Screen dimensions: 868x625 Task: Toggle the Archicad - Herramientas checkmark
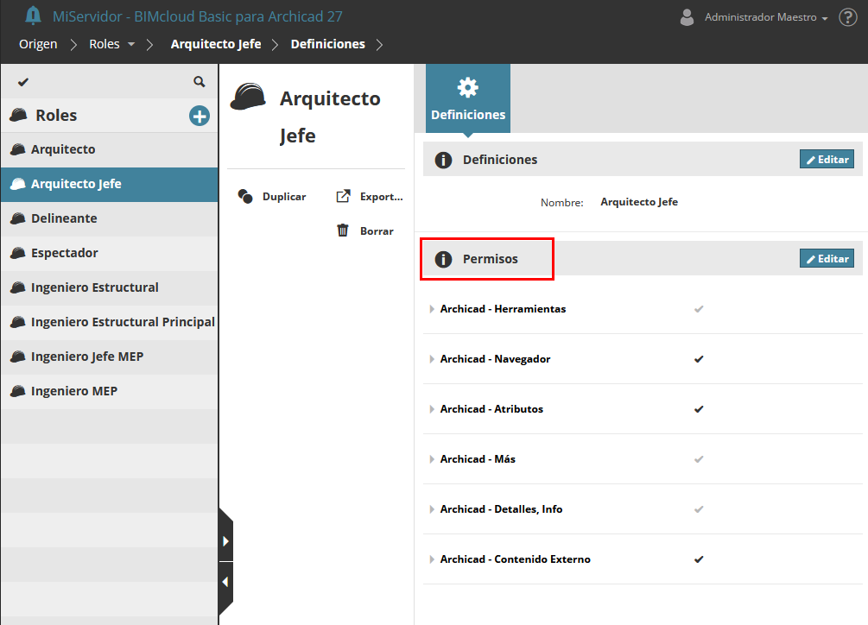[x=699, y=309]
